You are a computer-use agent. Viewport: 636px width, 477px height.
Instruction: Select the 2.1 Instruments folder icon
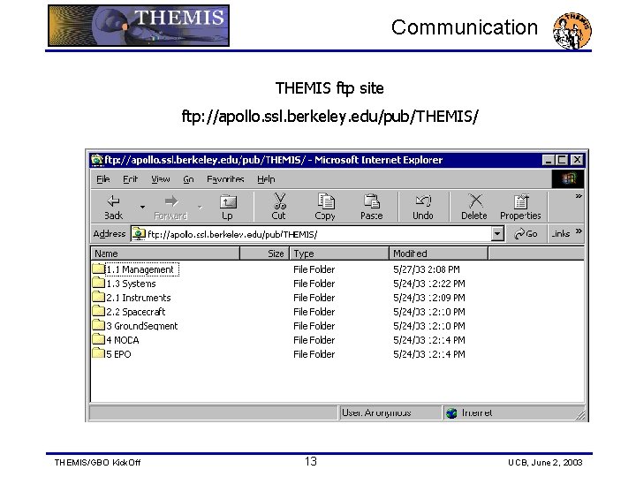pos(98,297)
